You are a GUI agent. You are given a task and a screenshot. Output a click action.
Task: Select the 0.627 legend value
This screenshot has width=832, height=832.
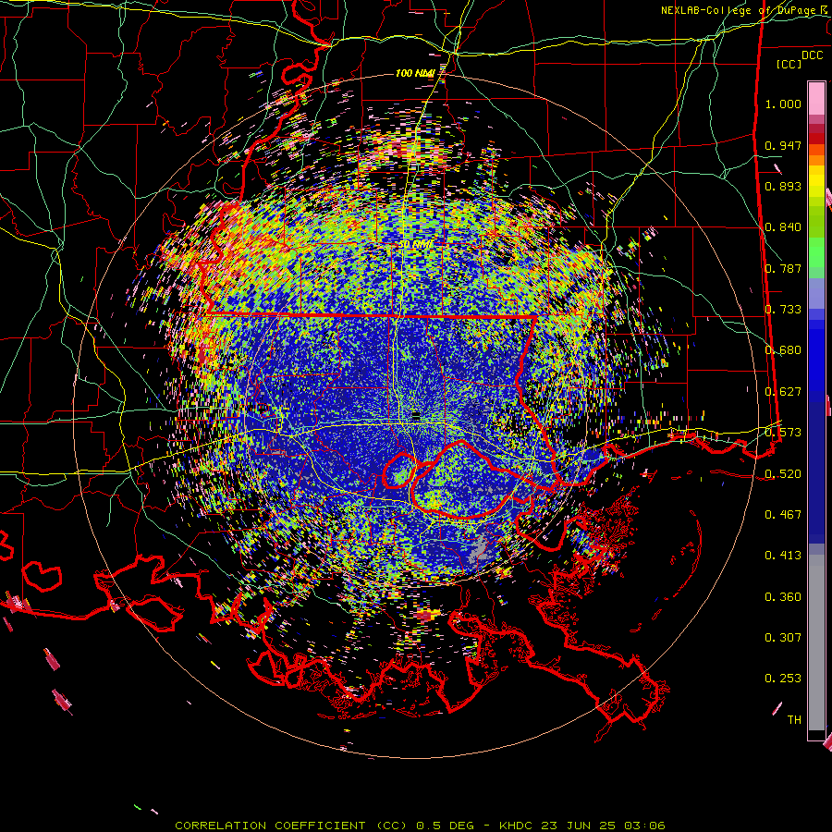pos(783,392)
